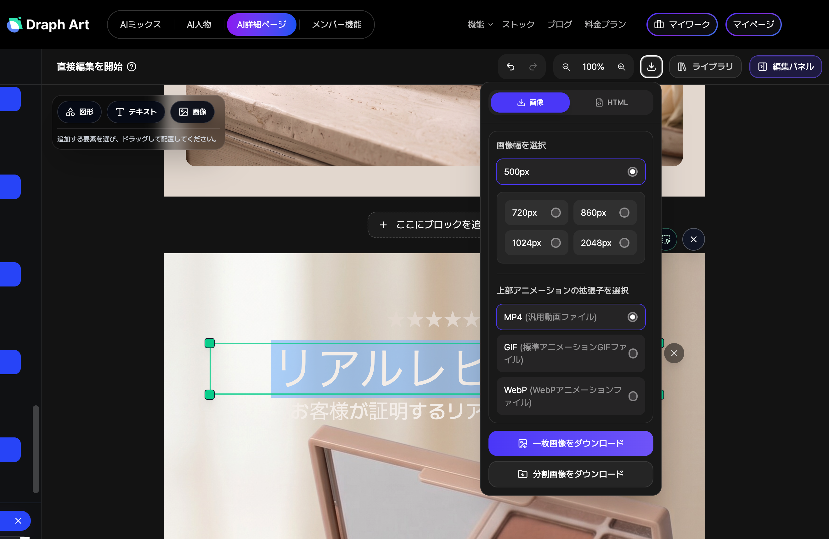
Task: Click the zoom out magnifier icon
Action: pyautogui.click(x=567, y=67)
